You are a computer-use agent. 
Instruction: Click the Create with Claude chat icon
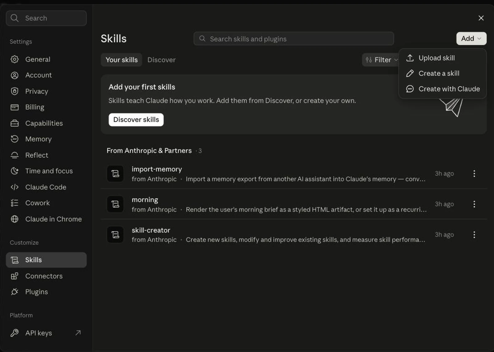(x=410, y=89)
